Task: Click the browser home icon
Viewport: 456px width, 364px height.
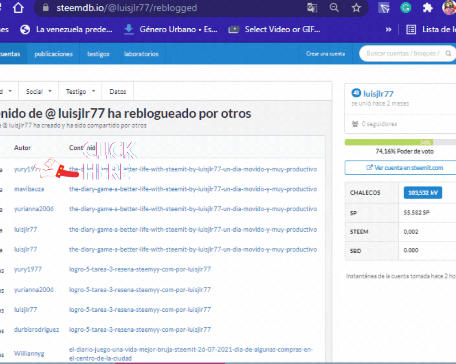Action: 18,8
